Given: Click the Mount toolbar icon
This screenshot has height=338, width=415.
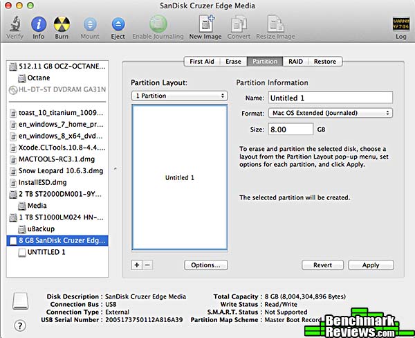Looking at the screenshot, I should click(90, 24).
